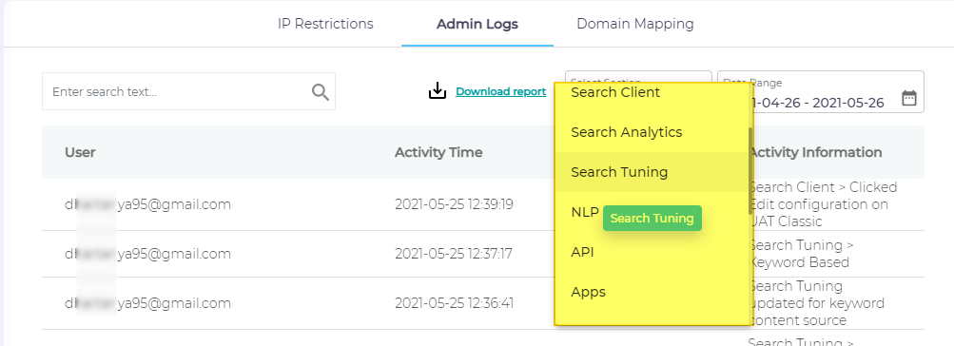954x346 pixels.
Task: Open the date range calendar icon
Action: coord(909,98)
